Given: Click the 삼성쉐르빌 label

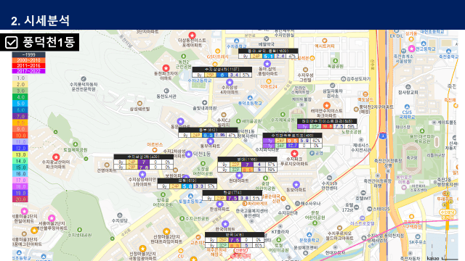Looking at the screenshot, I should click(x=140, y=109).
